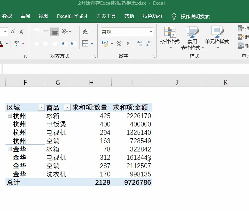Expand the 常规 number format dropdown

point(150,32)
